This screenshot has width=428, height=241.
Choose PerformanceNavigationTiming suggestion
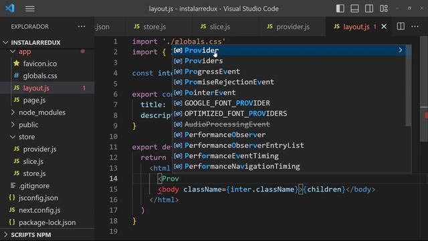(x=289, y=167)
